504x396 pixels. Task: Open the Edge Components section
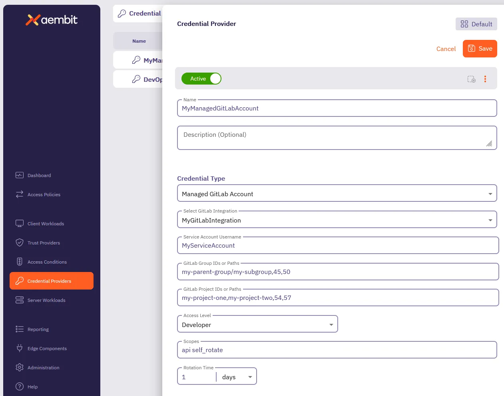(47, 349)
